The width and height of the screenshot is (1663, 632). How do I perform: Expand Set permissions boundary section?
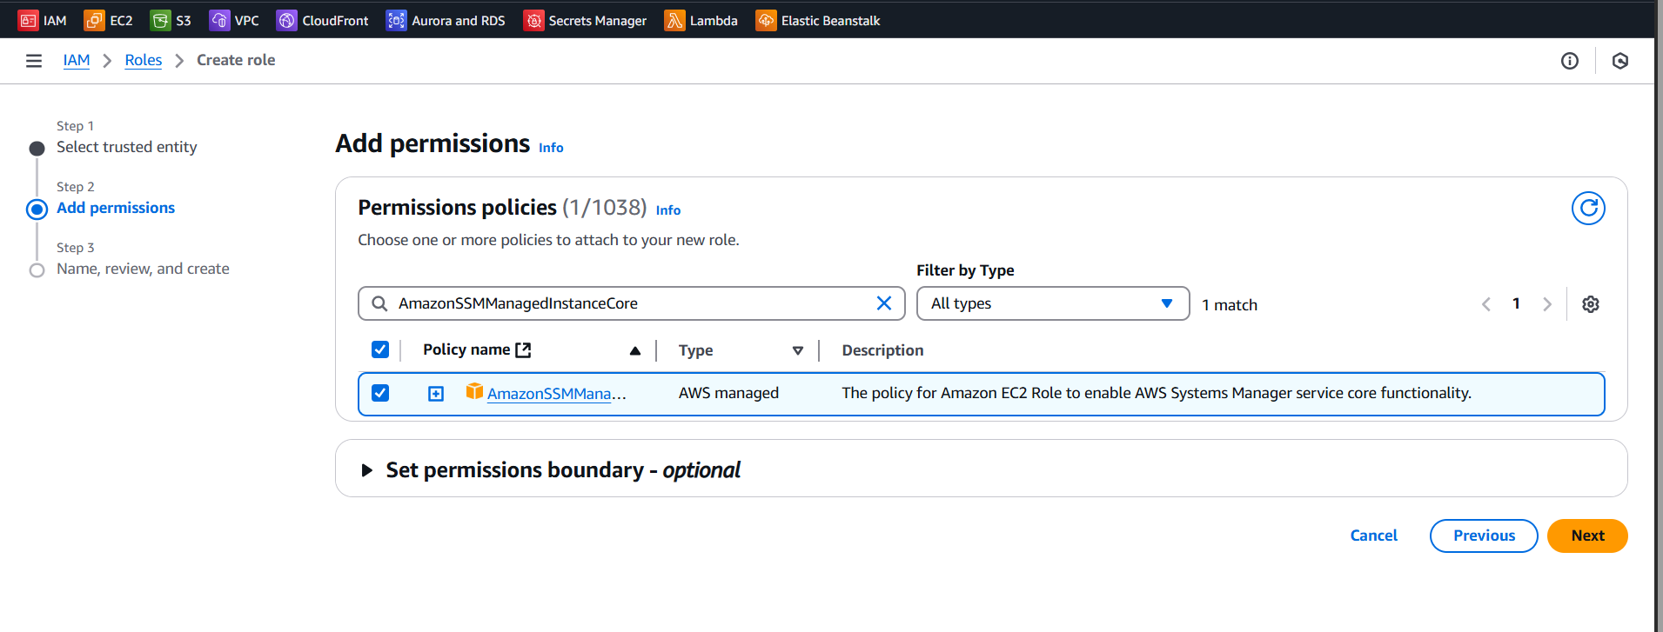(367, 470)
